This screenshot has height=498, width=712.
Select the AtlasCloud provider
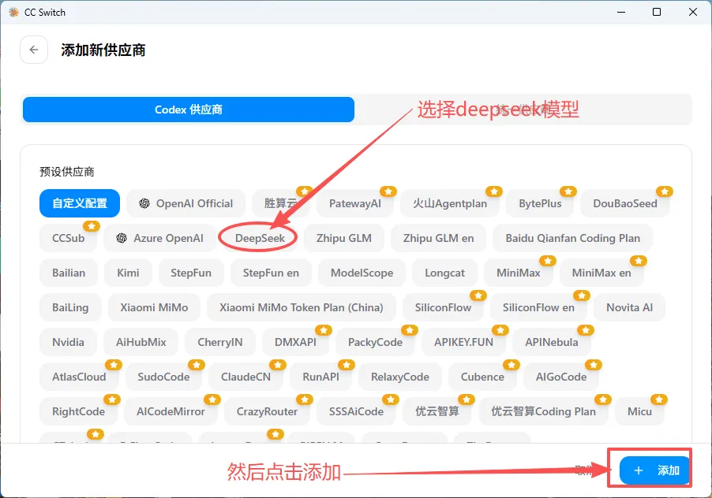(x=79, y=377)
